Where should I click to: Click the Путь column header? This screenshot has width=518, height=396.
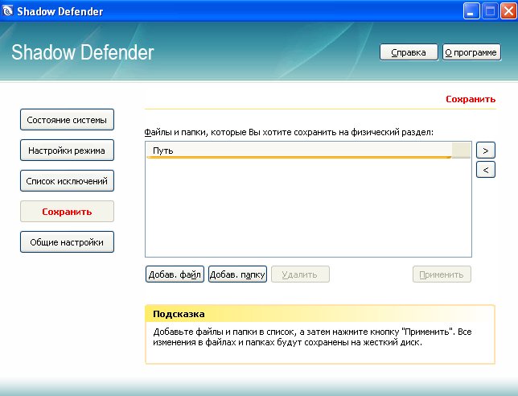pos(298,151)
